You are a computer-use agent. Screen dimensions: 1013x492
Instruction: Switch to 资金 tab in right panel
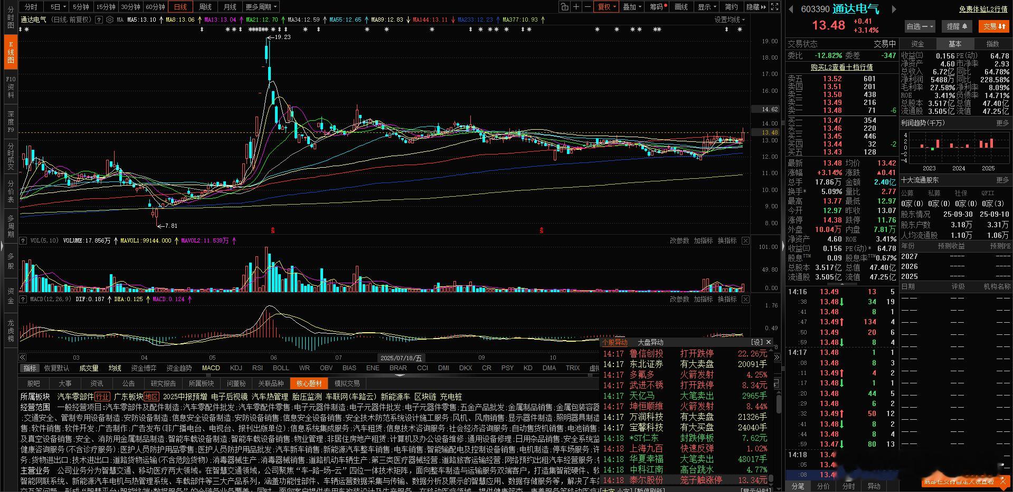[918, 44]
